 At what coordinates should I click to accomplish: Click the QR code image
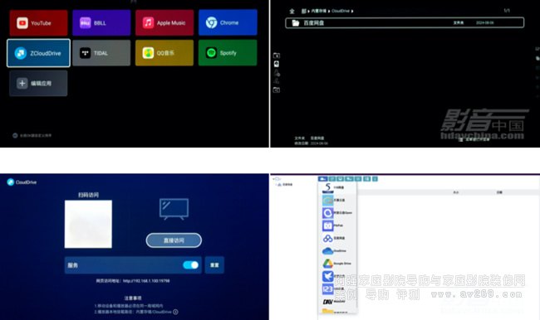(88, 224)
